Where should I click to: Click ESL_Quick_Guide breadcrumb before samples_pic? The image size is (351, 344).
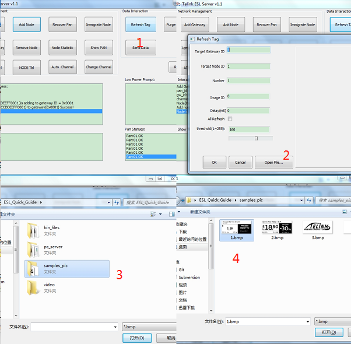215,200
